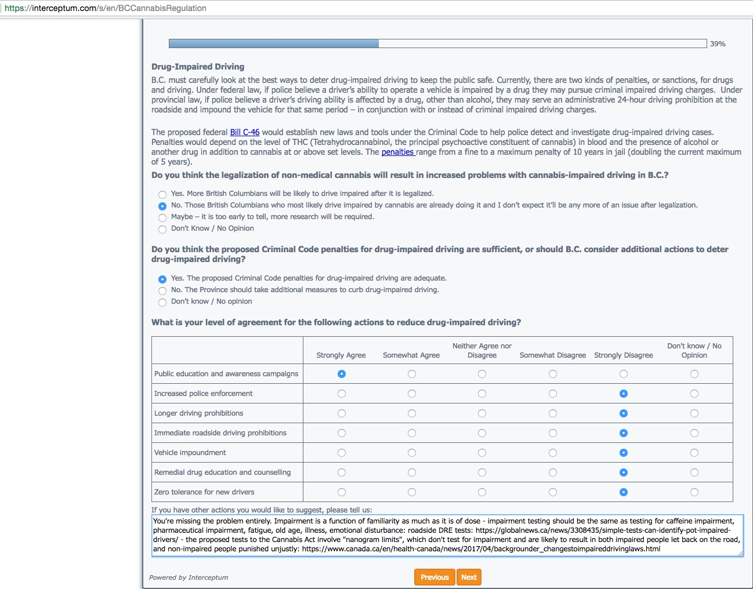
Task: Rate Remedial drug education and counselling Strongly Disagree
Action: click(624, 472)
